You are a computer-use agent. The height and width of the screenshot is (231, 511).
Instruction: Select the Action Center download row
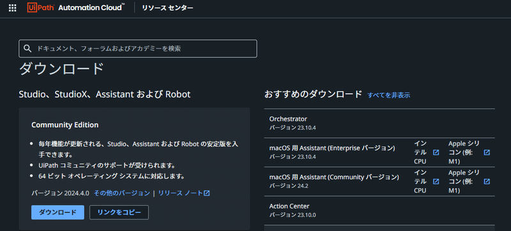coord(379,211)
